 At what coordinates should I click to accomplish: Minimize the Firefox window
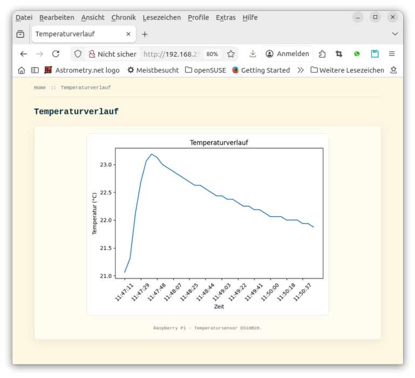pyautogui.click(x=358, y=17)
